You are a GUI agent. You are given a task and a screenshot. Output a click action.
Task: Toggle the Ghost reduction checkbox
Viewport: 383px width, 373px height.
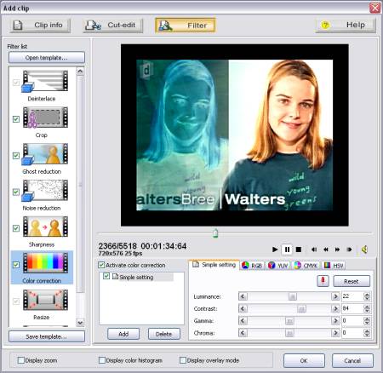[x=16, y=156]
